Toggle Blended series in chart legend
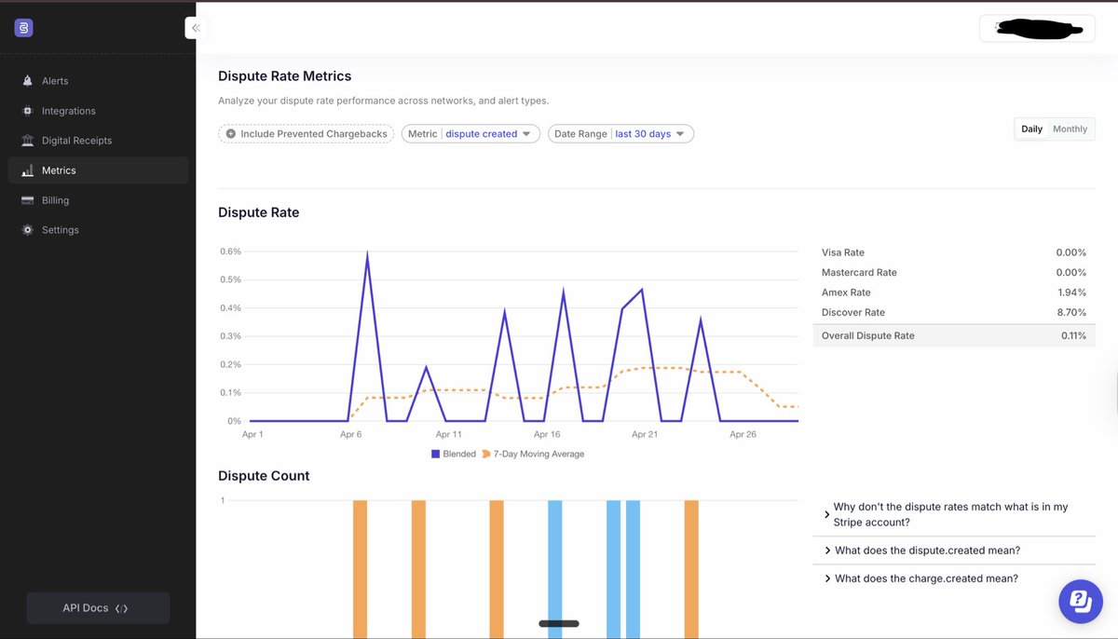The height and width of the screenshot is (639, 1118). click(453, 455)
